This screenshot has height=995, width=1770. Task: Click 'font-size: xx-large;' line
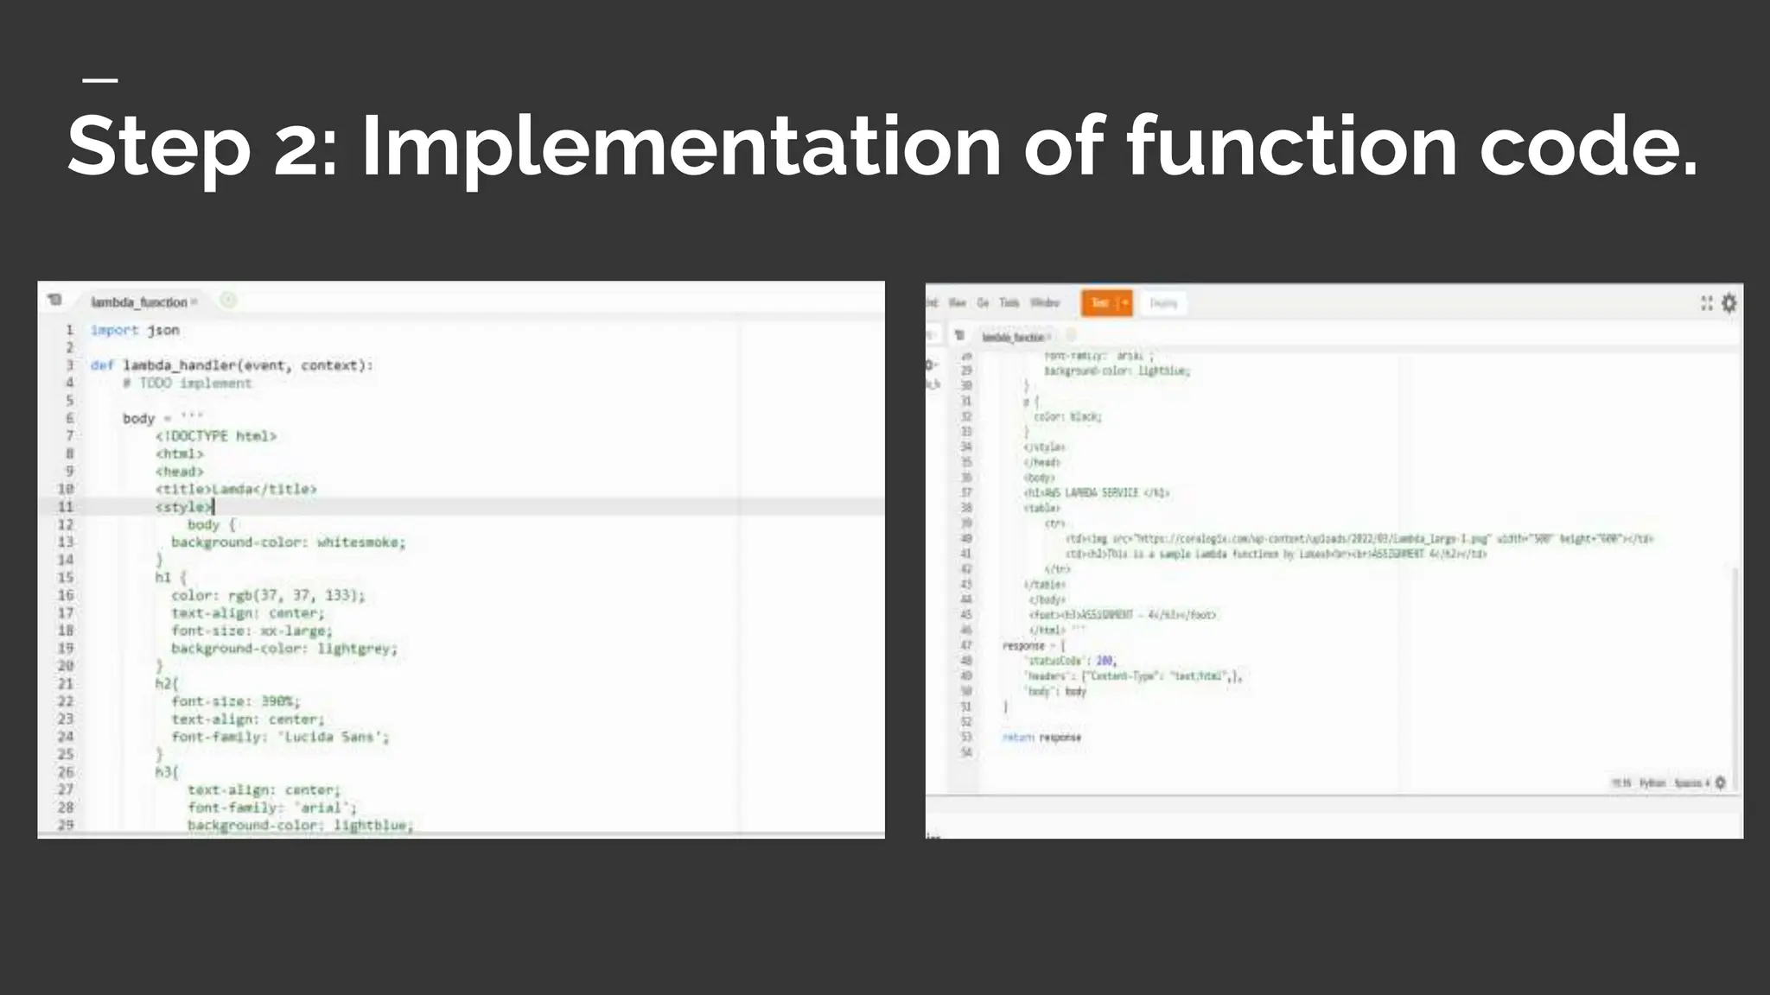click(x=252, y=631)
